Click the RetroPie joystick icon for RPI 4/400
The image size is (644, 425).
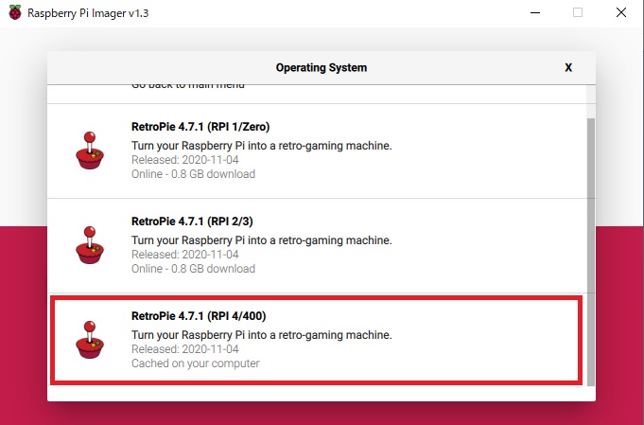coord(90,340)
